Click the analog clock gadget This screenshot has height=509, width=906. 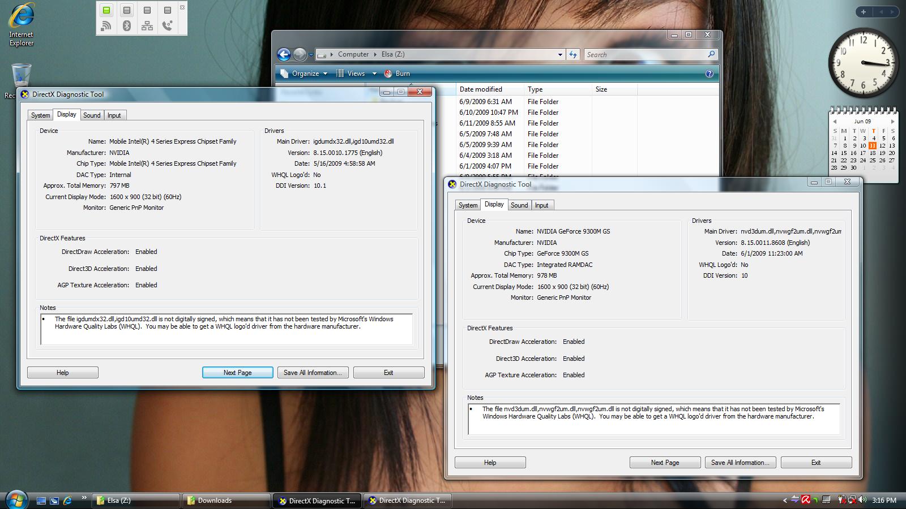click(863, 63)
